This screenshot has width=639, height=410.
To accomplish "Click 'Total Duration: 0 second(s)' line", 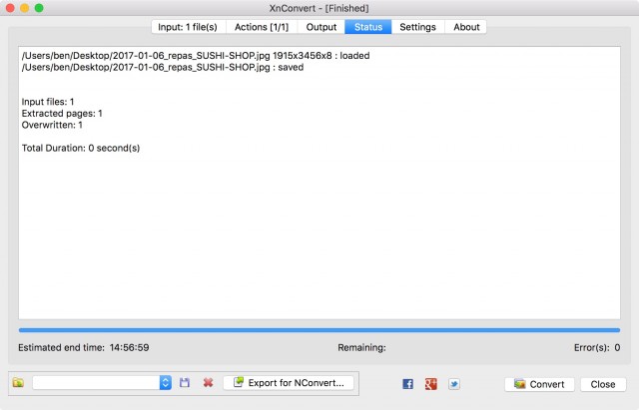I will [81, 148].
